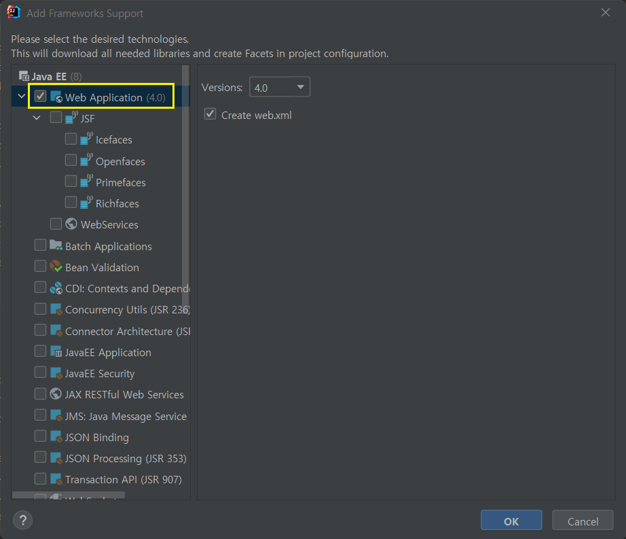Click the JavaEE Application icon
Viewport: 626px width, 539px height.
[x=56, y=351]
